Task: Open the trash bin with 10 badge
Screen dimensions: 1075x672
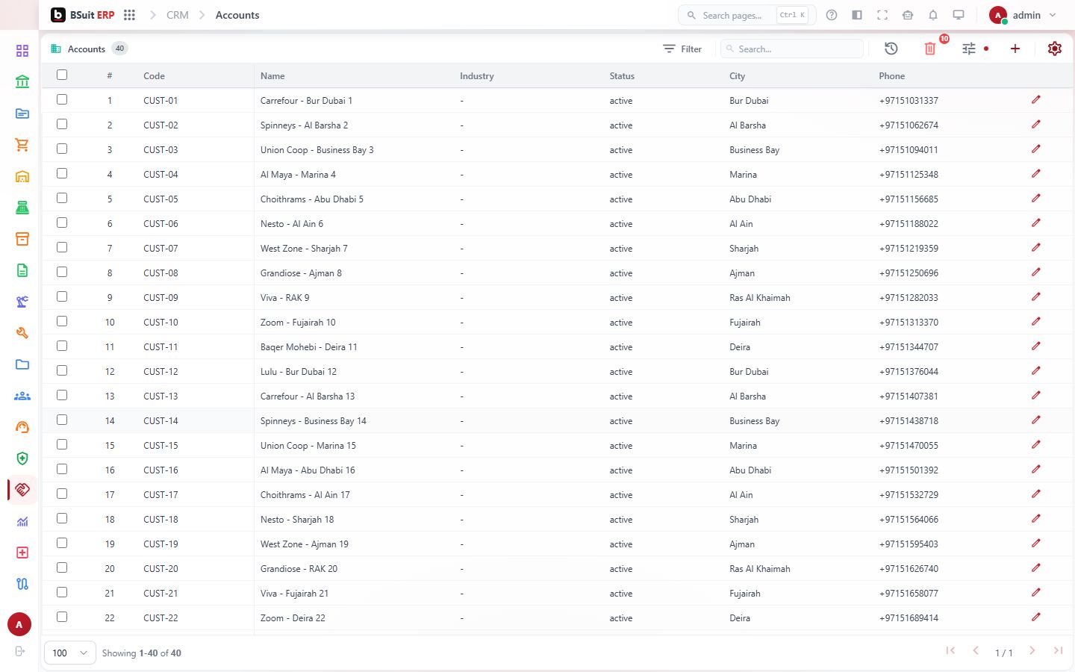Action: (930, 49)
